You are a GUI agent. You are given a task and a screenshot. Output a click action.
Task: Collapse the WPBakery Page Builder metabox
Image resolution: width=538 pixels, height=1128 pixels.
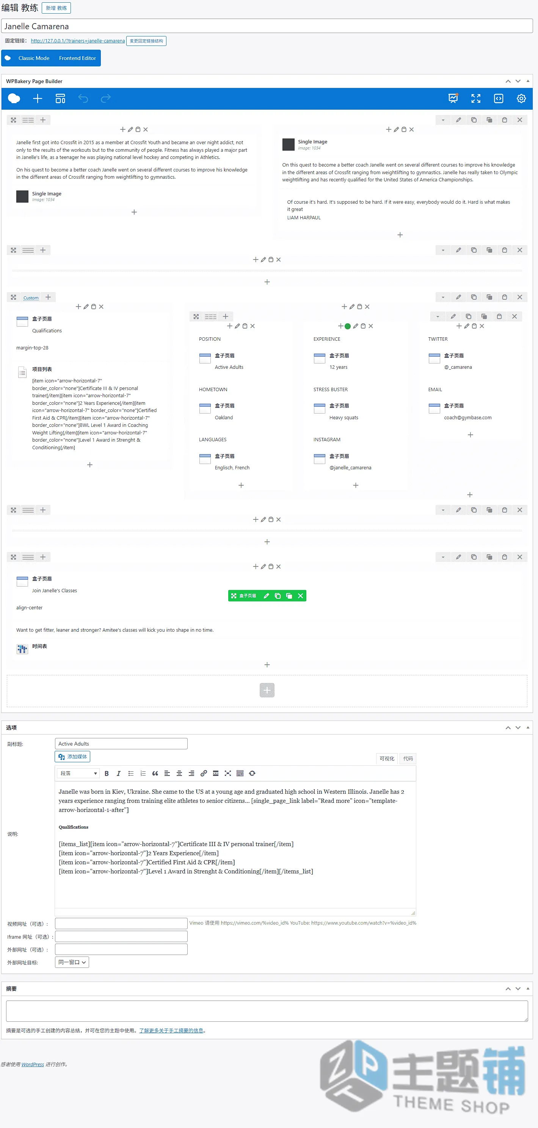tap(528, 81)
